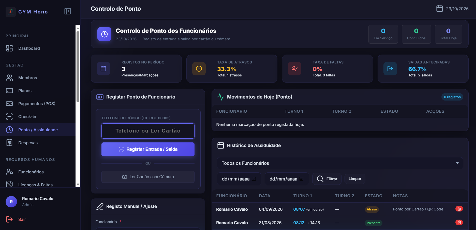Click the pencil icon beside Registo Manual / Ajuste

pyautogui.click(x=100, y=206)
